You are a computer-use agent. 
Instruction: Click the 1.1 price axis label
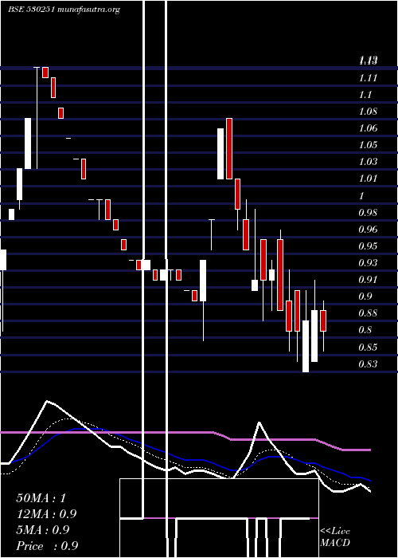(x=365, y=95)
